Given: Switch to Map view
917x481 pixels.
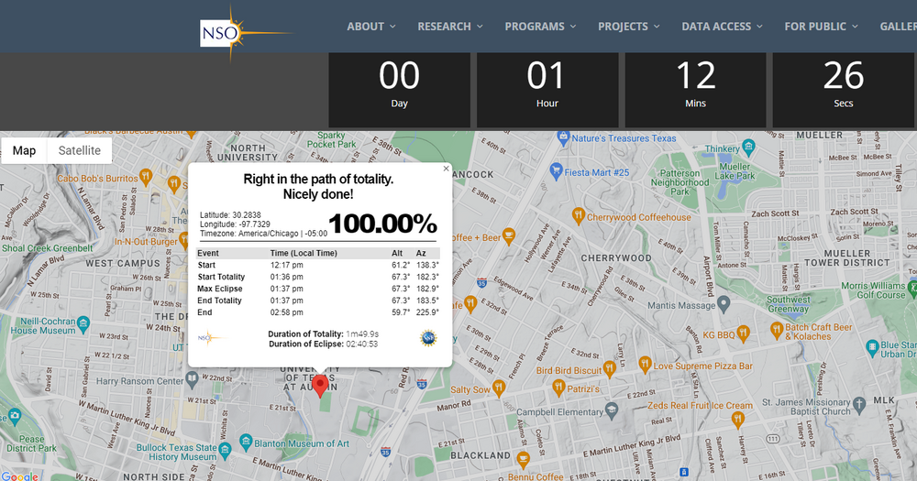Looking at the screenshot, I should pyautogui.click(x=25, y=150).
